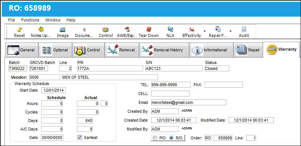The width and height of the screenshot is (301, 146).
Task: Select the R/O radio button
Action: click(171, 138)
